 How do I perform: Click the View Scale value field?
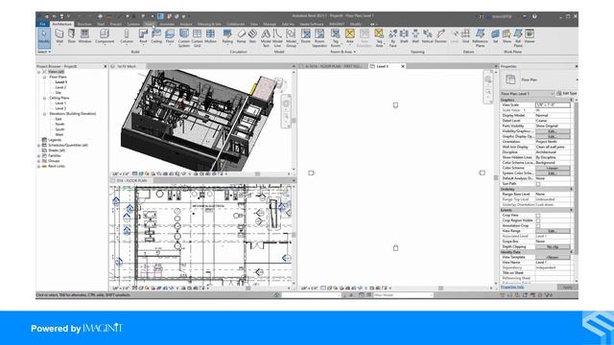(x=553, y=104)
